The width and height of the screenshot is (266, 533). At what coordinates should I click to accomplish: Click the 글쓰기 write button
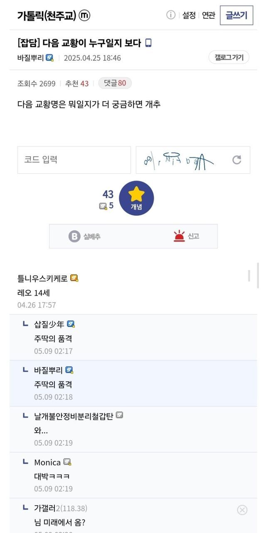click(236, 15)
